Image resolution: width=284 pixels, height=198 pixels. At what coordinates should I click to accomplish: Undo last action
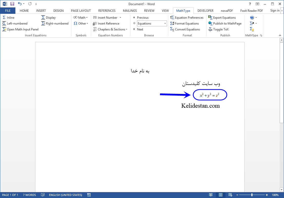(20, 4)
